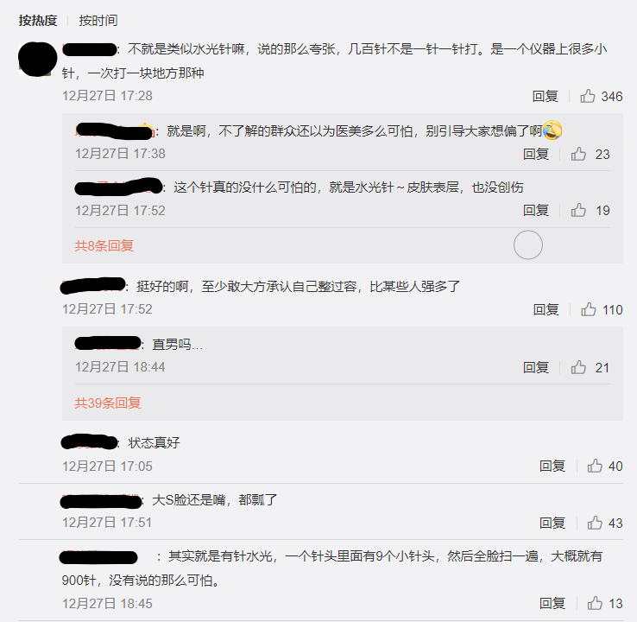Reply to the 挺好的啊 comment
The width and height of the screenshot is (637, 622).
[546, 310]
